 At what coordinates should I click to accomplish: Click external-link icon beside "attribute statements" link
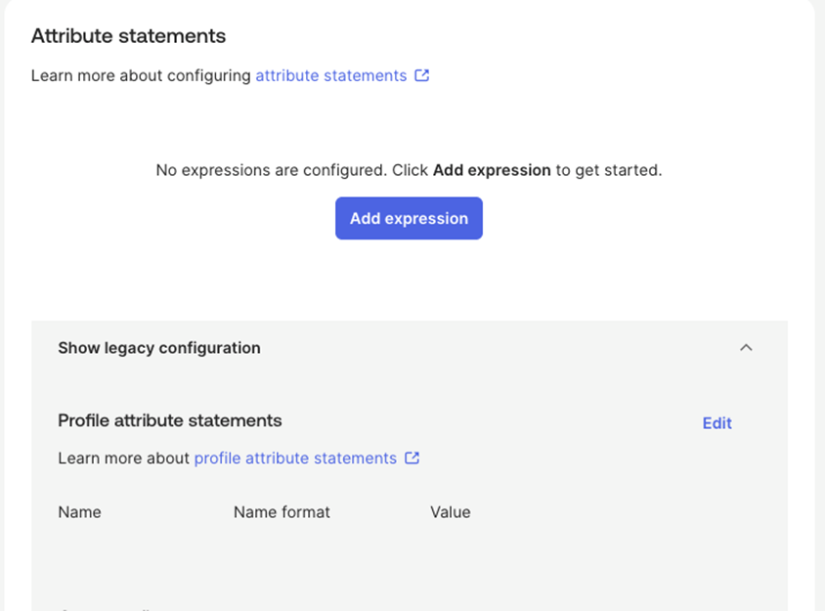point(422,75)
